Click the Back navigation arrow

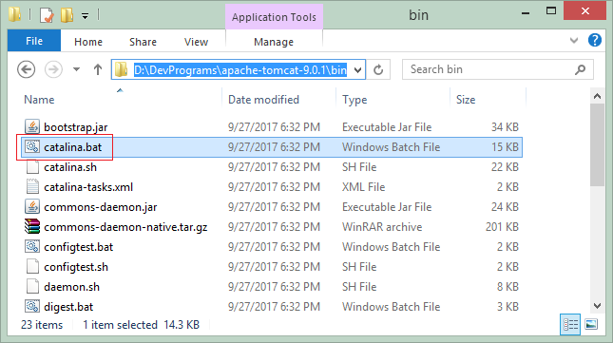coord(27,70)
